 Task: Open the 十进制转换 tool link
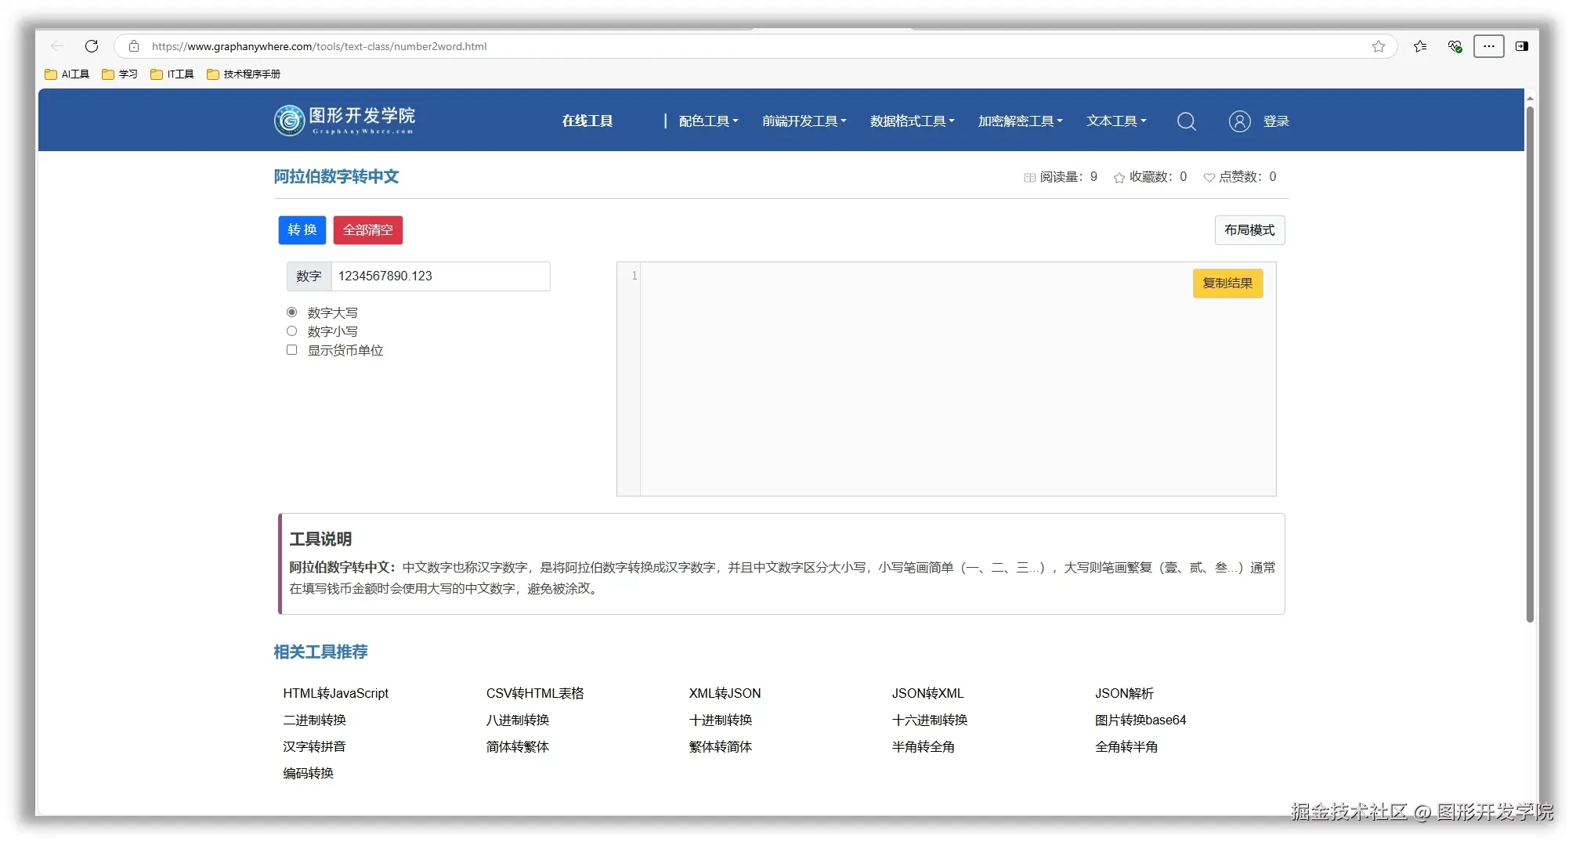tap(720, 720)
